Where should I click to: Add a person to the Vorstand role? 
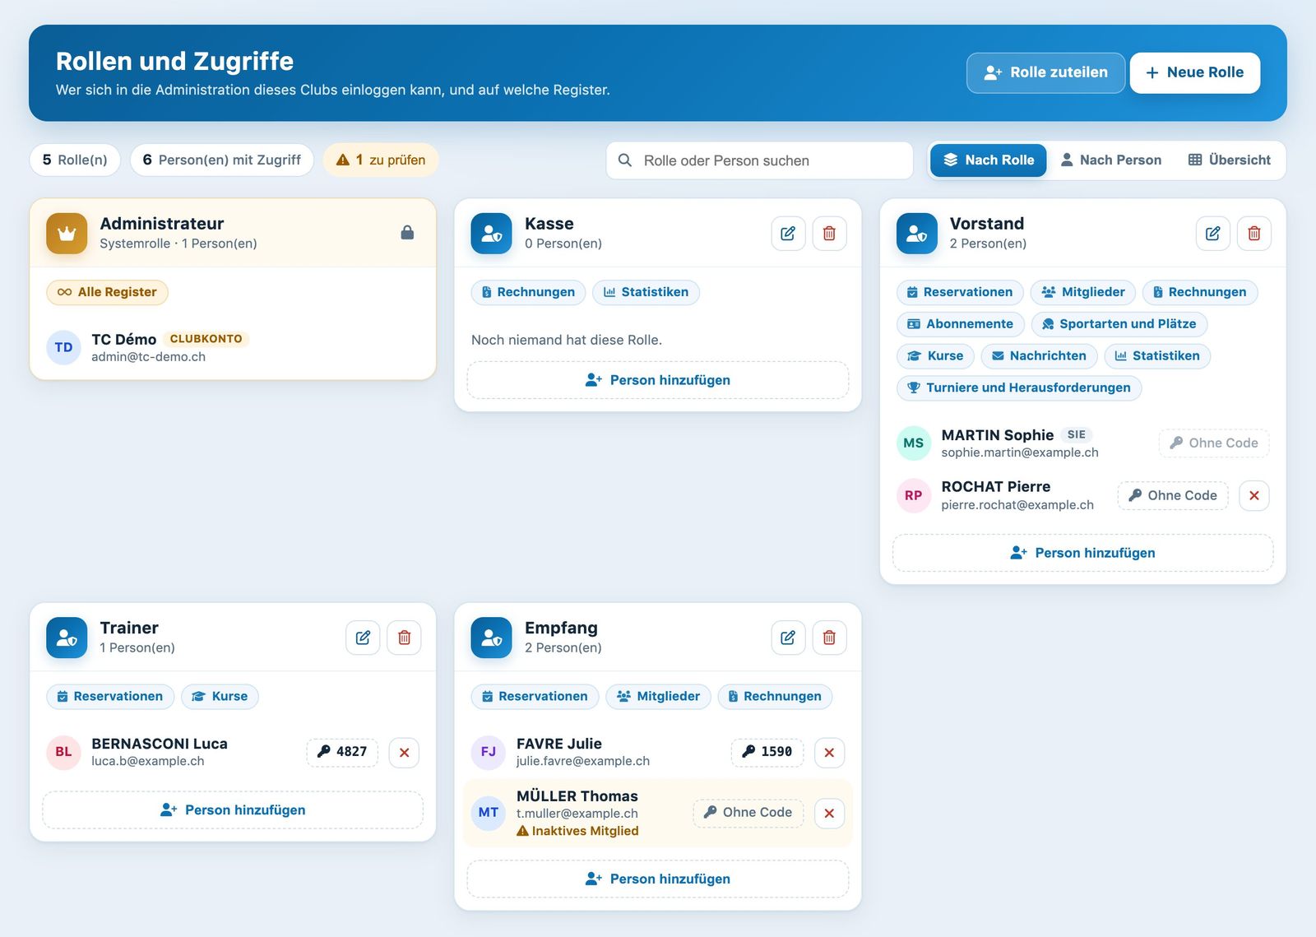(x=1083, y=553)
